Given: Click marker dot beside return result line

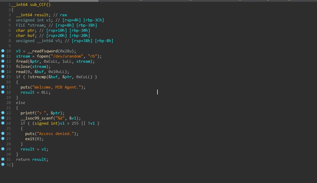Looking at the screenshot, I should (3, 159).
